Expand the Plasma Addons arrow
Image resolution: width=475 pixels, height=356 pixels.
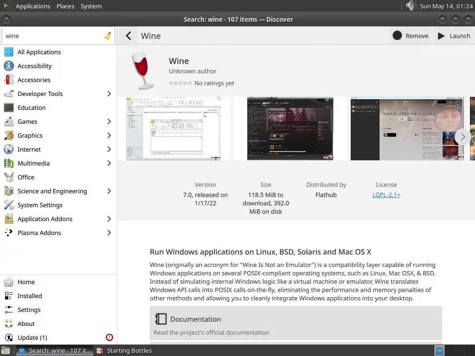(109, 233)
